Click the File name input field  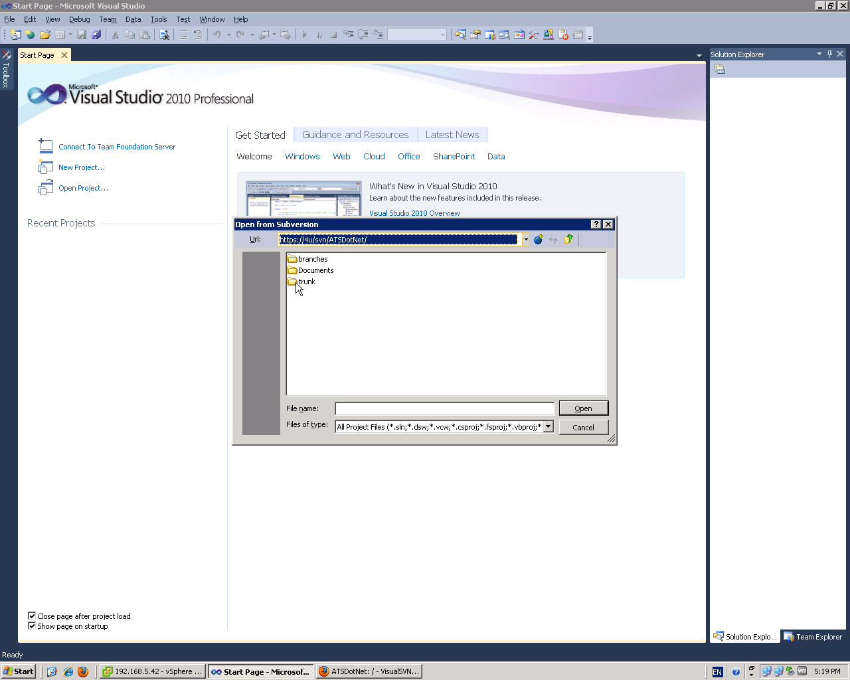[444, 408]
